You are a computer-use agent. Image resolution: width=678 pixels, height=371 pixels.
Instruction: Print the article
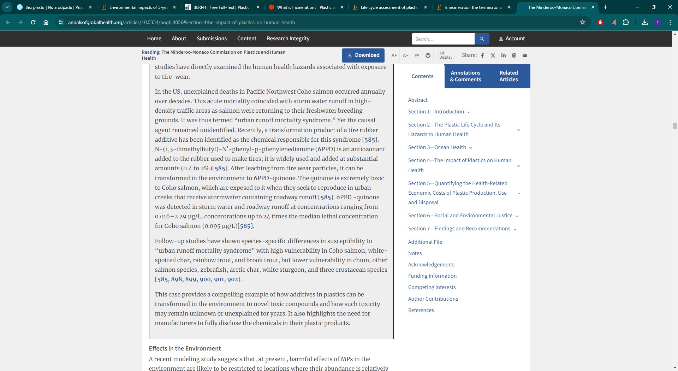pyautogui.click(x=428, y=55)
